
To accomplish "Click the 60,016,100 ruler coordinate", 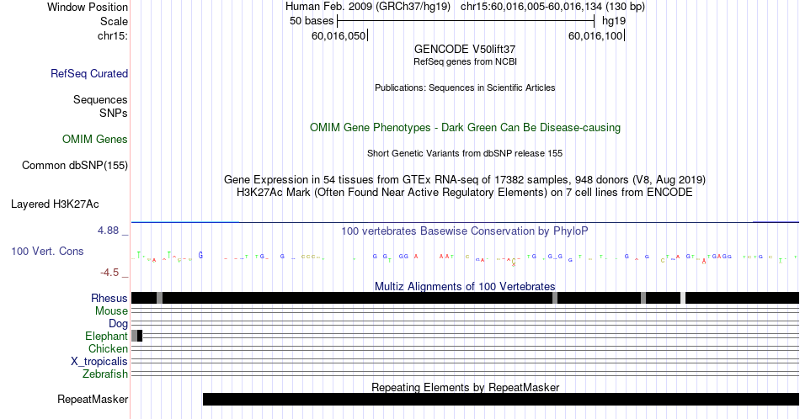I will pyautogui.click(x=595, y=35).
